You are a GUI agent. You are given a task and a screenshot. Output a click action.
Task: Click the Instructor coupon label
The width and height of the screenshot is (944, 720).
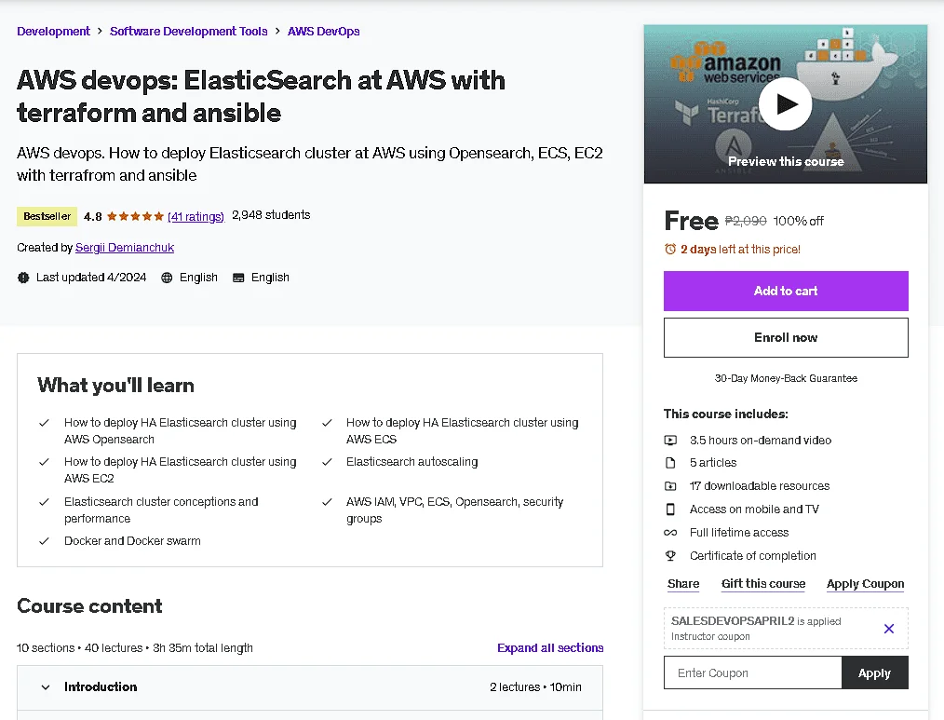710,637
